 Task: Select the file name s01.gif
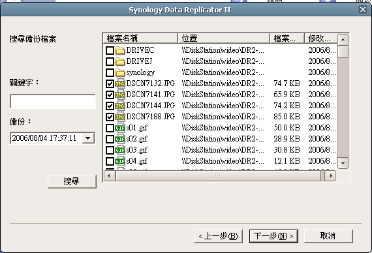click(136, 128)
